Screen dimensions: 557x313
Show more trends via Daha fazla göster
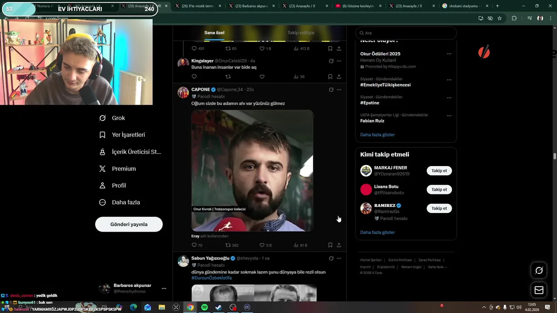[x=377, y=135]
